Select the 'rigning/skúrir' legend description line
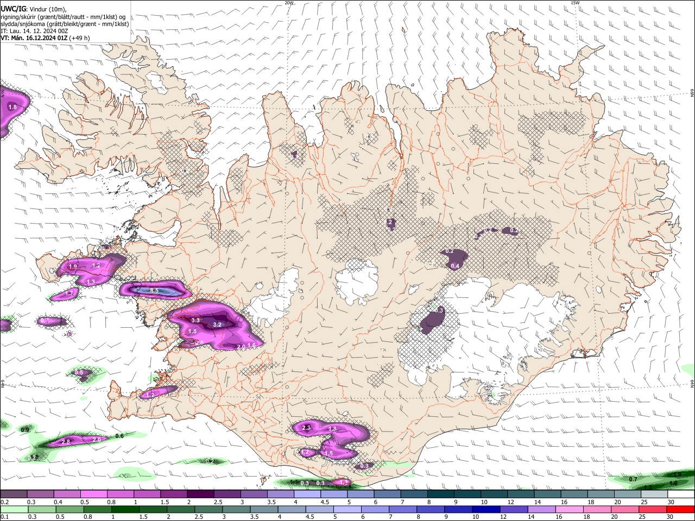Image resolution: width=695 pixels, height=521 pixels. [x=63, y=17]
